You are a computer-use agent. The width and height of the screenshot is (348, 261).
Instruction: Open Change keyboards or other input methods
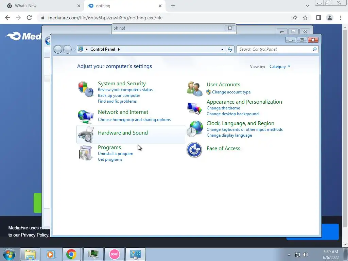click(245, 129)
